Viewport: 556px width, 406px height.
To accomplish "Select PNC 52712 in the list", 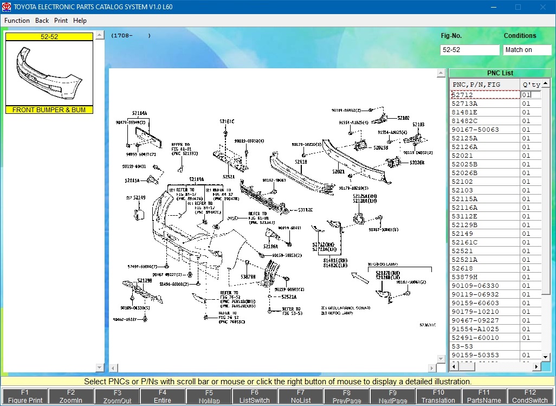I will [485, 95].
